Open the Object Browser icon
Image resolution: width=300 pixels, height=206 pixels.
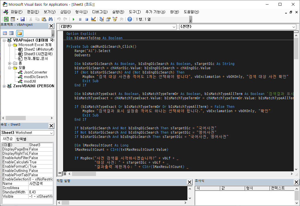click(x=115, y=19)
